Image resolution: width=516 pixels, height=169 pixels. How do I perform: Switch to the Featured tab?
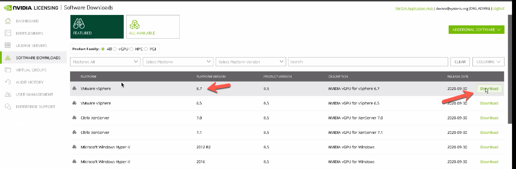pos(97,27)
